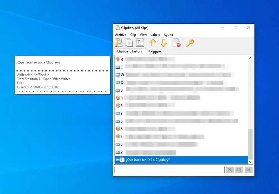This screenshot has width=279, height=194.
Task: Click the paste clipboard toolbar icon
Action: click(119, 43)
